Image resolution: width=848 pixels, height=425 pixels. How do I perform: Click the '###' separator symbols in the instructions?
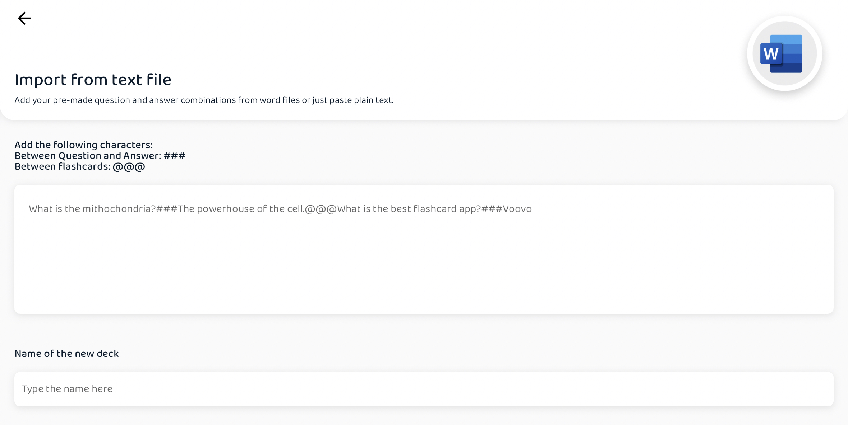[175, 156]
